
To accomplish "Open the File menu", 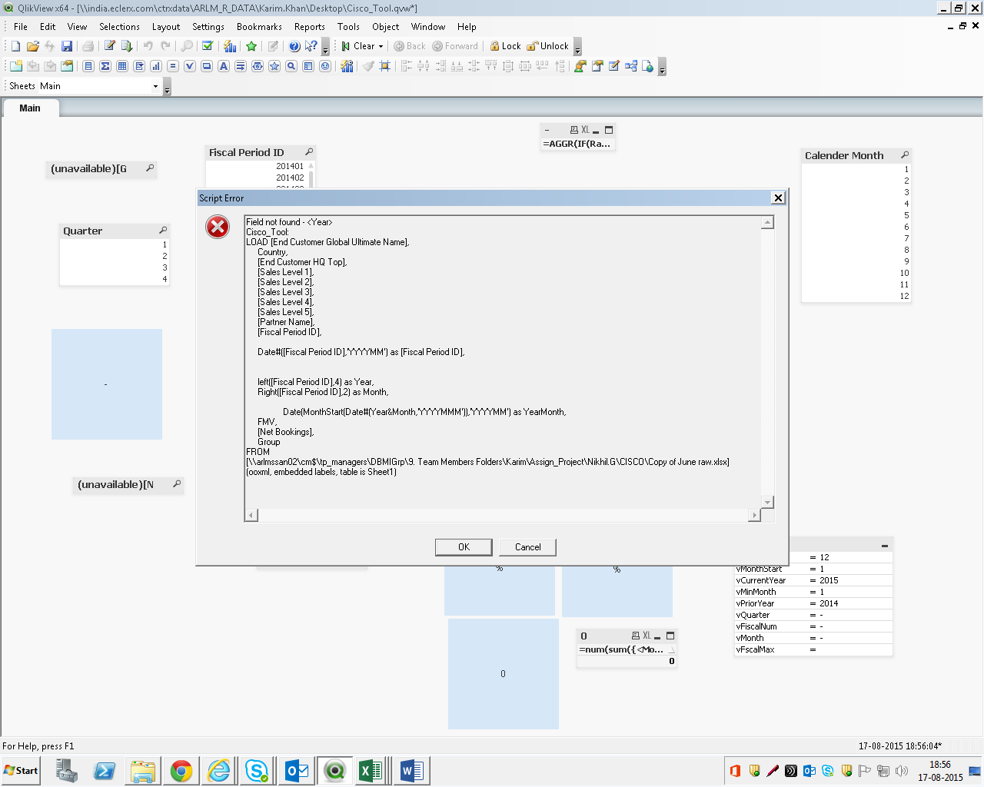I will (21, 27).
